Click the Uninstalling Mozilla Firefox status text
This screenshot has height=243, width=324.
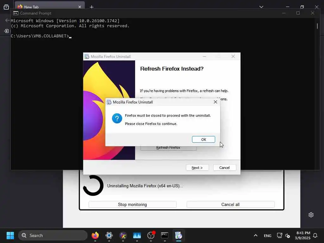tap(145, 186)
